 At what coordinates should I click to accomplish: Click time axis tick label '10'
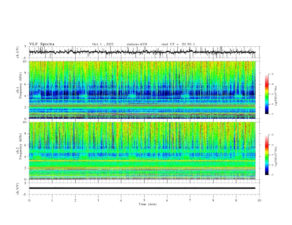tap(259, 200)
